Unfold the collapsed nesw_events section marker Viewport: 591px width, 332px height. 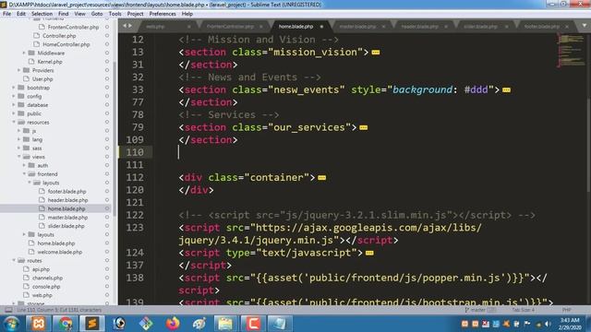(506, 90)
